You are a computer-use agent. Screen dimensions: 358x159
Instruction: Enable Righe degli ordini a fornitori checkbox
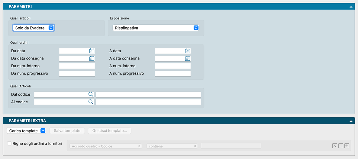coord(9,144)
